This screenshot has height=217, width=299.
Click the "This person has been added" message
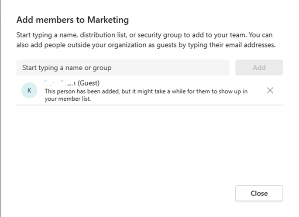(x=87, y=91)
